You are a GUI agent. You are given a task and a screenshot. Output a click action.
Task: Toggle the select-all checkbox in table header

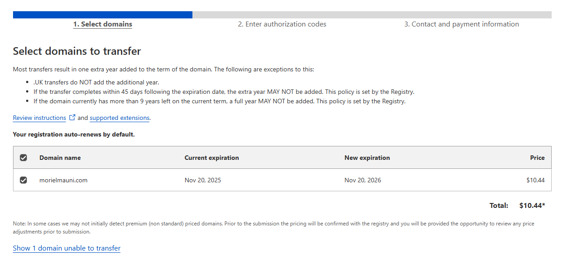23,158
